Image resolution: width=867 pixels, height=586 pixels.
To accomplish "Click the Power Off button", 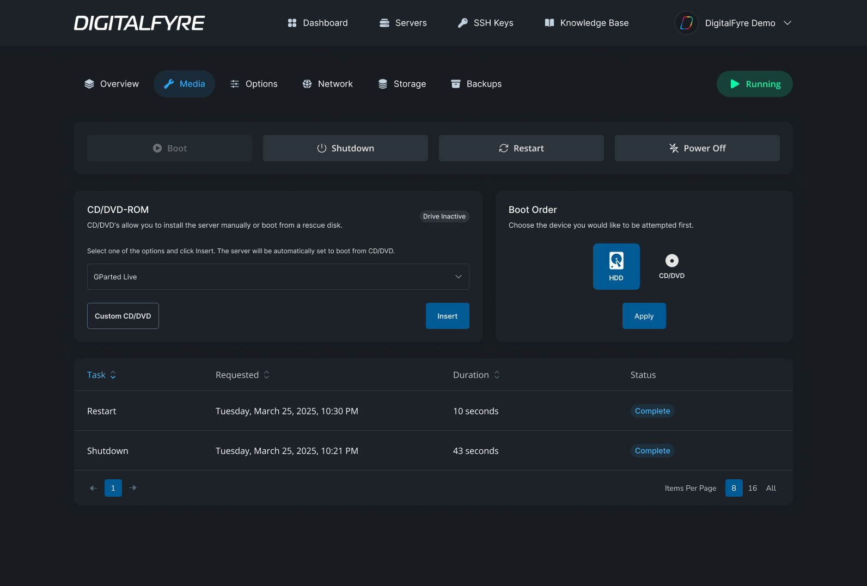I will pos(697,148).
